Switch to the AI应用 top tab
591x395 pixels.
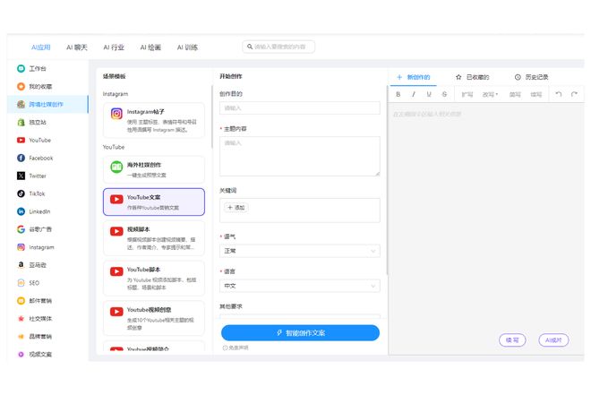pos(40,47)
